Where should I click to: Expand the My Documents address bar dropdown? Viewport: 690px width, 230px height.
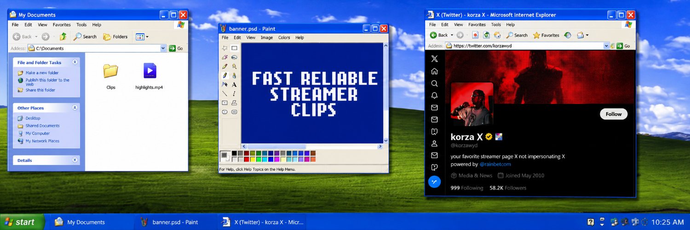pyautogui.click(x=163, y=48)
